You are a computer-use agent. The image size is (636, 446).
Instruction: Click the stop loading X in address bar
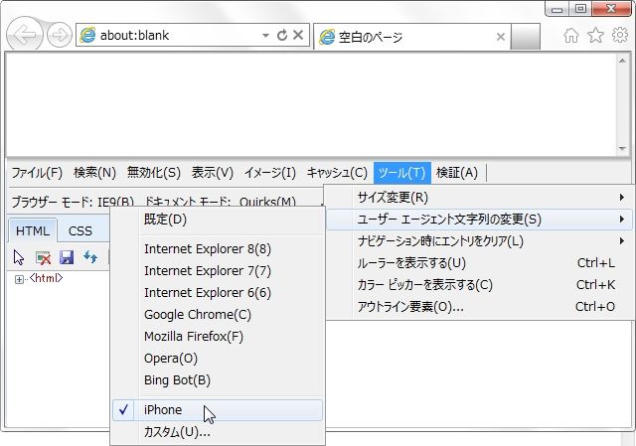coord(298,36)
